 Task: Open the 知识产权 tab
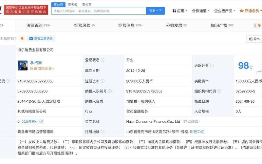click(222, 26)
